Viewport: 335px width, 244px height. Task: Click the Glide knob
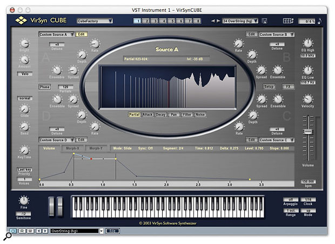[24, 109]
